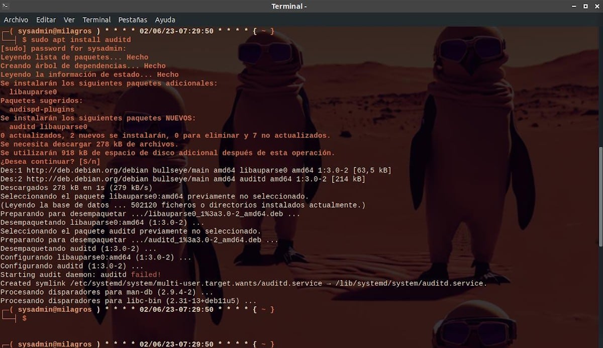The width and height of the screenshot is (603, 348).
Task: Open the Editar menu
Action: tap(46, 20)
